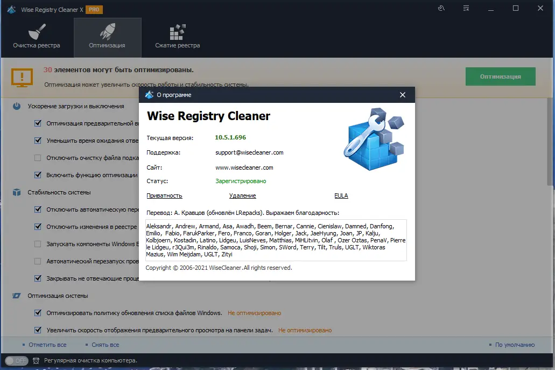Click Не оптимизировано status for taskbar preview
555x370 pixels.
tap(305, 330)
